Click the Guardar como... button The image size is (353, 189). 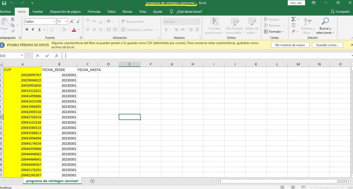click(327, 45)
